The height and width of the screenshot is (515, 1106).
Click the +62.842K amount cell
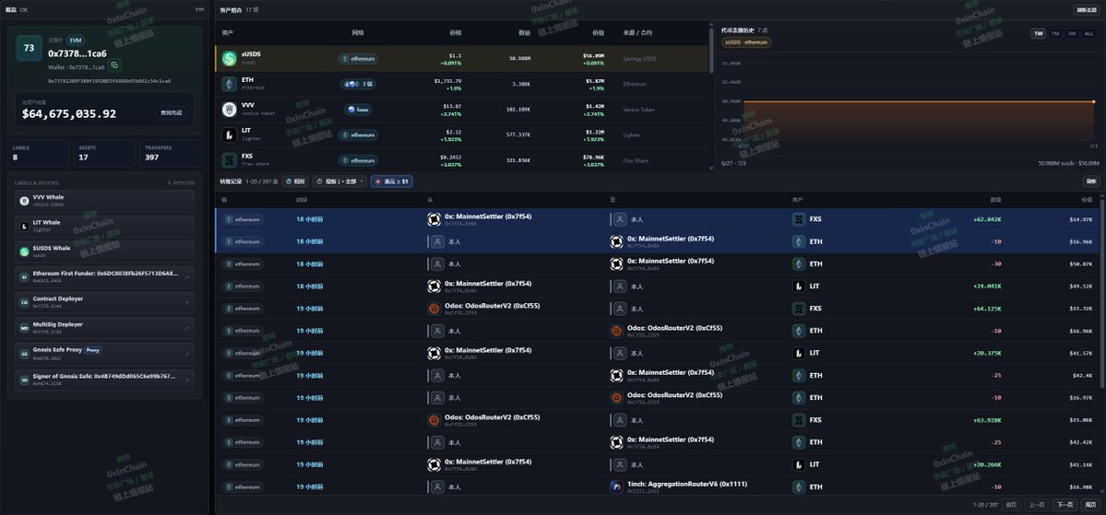point(987,219)
